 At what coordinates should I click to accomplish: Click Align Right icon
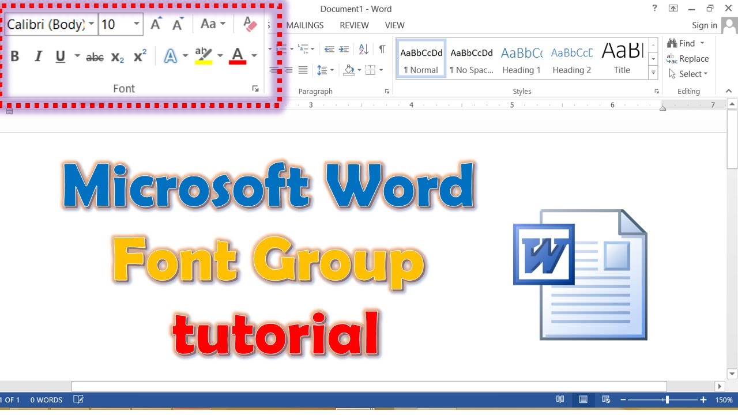coord(288,70)
